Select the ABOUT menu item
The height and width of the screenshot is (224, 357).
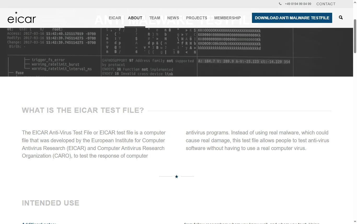click(x=135, y=18)
